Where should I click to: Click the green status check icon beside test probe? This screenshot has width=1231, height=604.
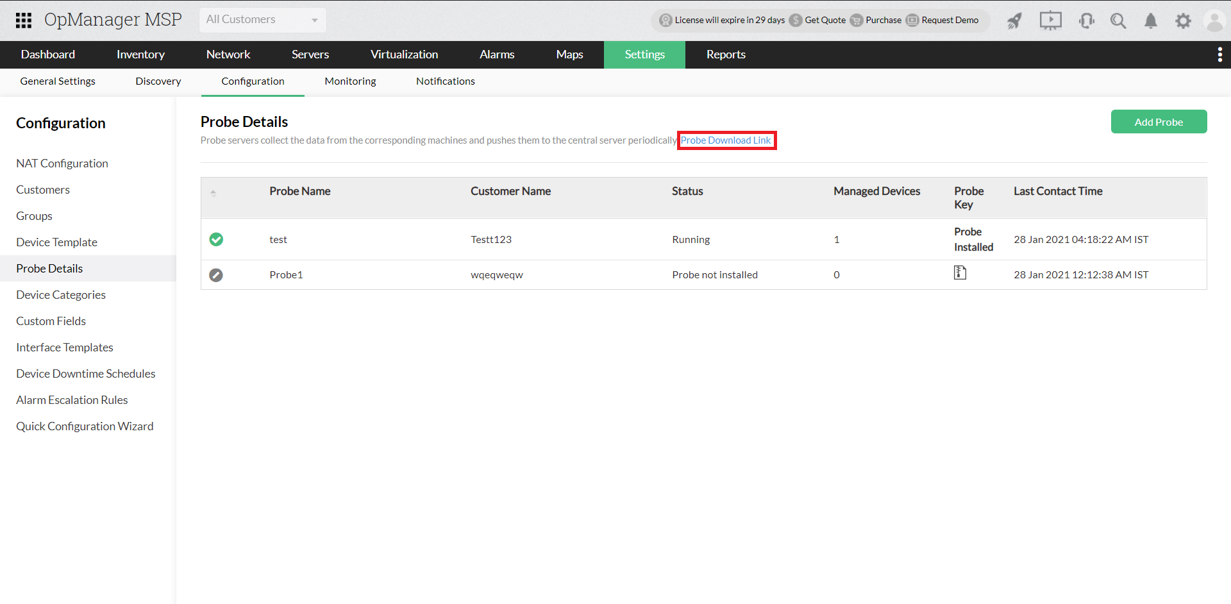click(216, 239)
